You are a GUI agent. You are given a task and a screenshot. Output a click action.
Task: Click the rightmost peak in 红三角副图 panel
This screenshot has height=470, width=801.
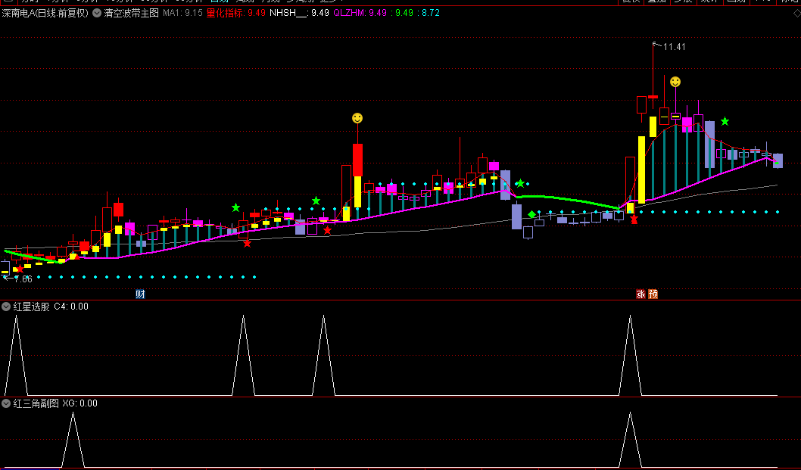pos(630,415)
